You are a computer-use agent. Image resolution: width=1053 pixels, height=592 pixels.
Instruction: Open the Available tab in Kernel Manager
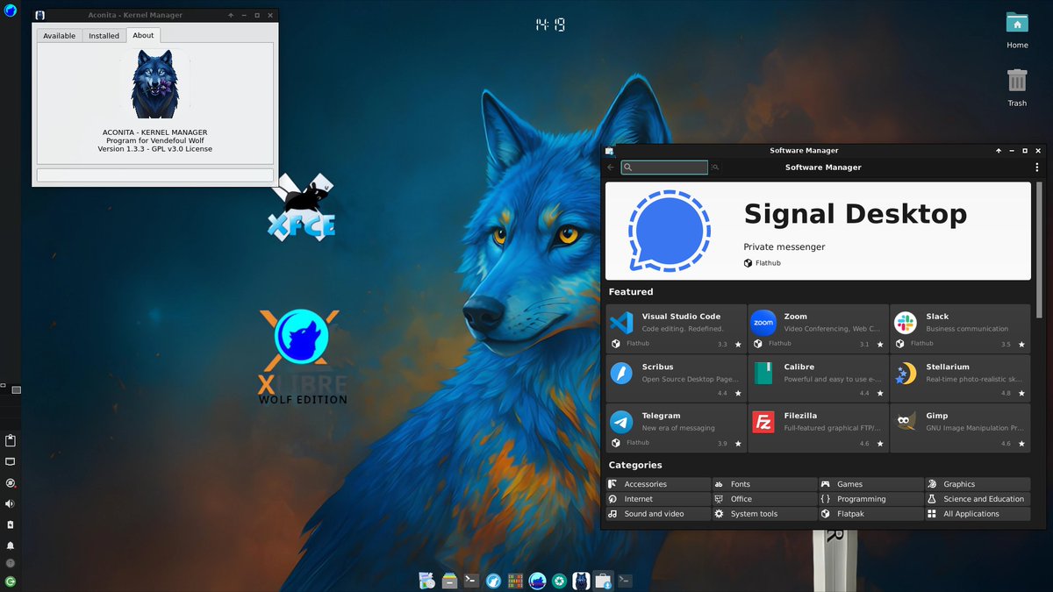coord(60,35)
